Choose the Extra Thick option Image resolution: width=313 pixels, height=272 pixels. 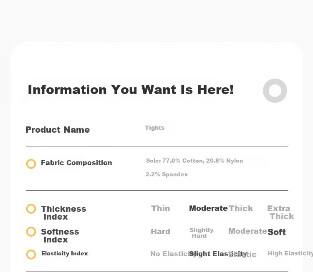coord(280,212)
